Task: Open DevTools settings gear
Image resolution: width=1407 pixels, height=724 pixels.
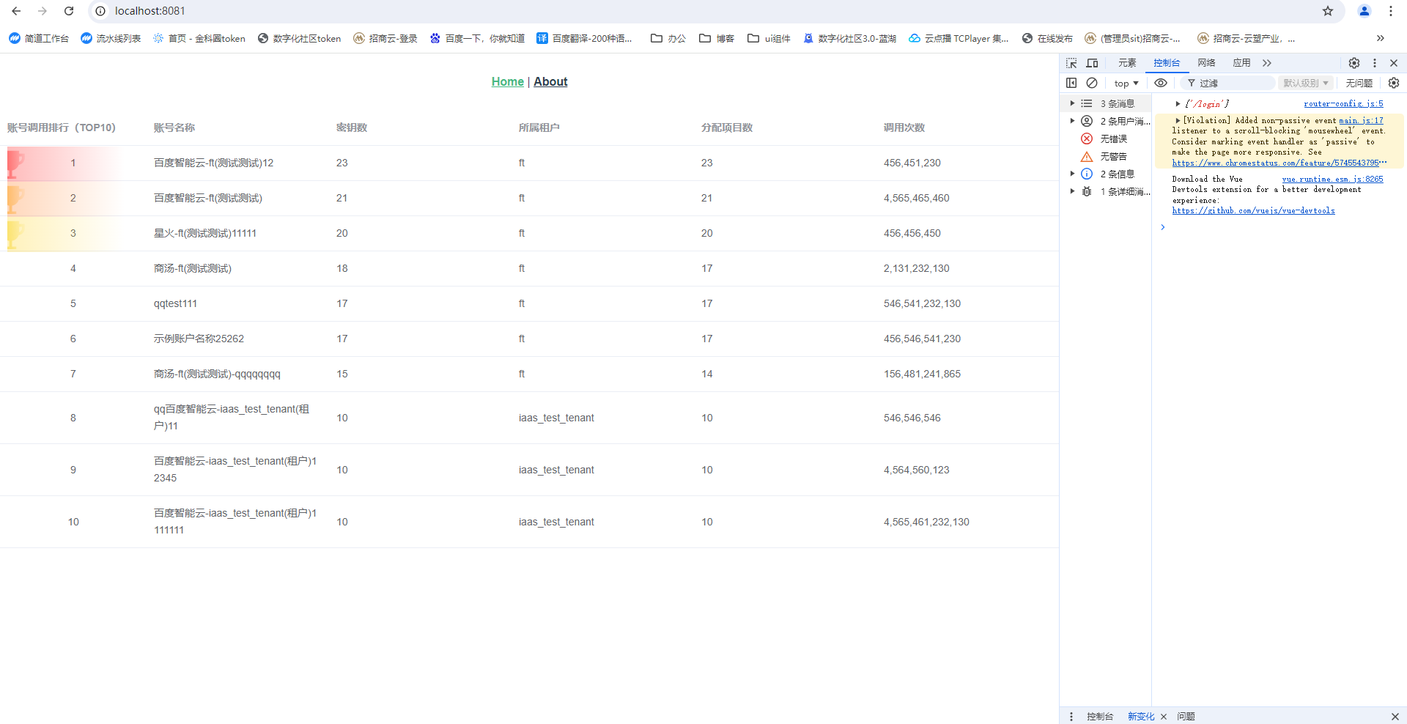Action: click(x=1354, y=63)
